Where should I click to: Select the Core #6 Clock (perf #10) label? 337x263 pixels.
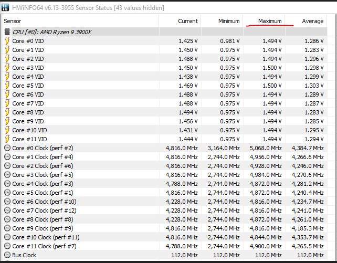(44, 202)
